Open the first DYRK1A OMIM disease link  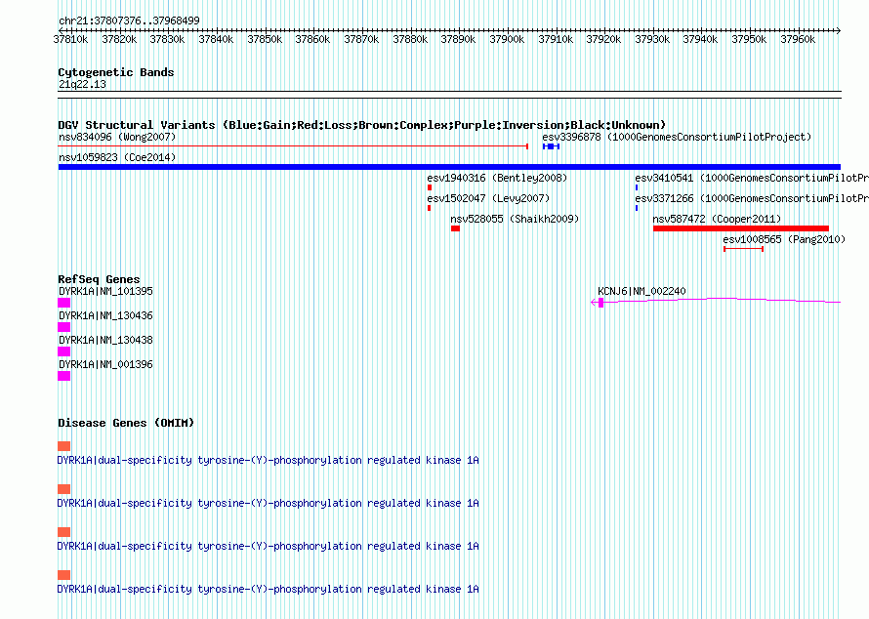(269, 460)
